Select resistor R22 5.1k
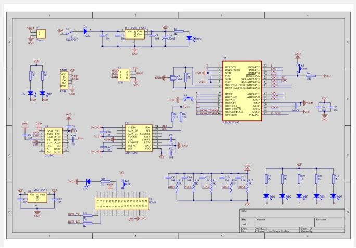The width and height of the screenshot is (356, 248). tap(181, 117)
